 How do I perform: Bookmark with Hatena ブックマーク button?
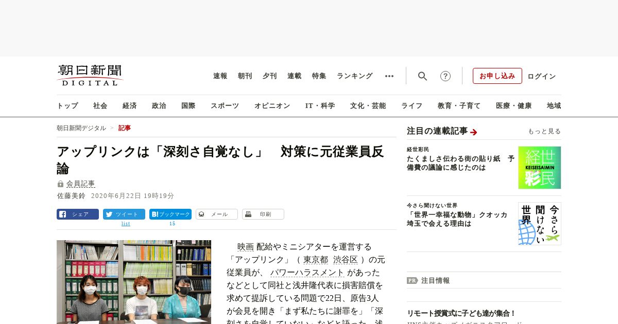170,214
